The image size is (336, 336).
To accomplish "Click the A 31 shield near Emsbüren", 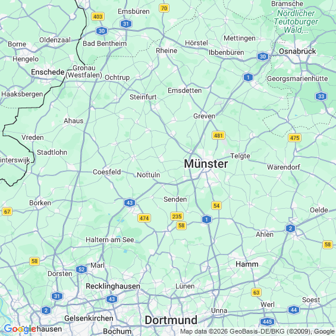I will point(126,24).
